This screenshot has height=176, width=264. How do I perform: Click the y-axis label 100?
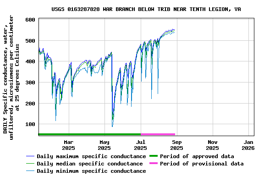point(30,124)
